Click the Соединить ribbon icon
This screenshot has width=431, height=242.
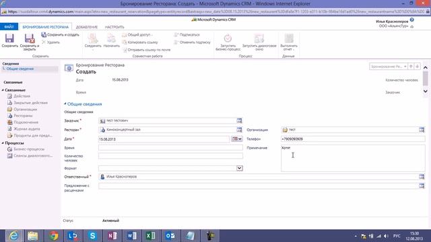(93, 39)
